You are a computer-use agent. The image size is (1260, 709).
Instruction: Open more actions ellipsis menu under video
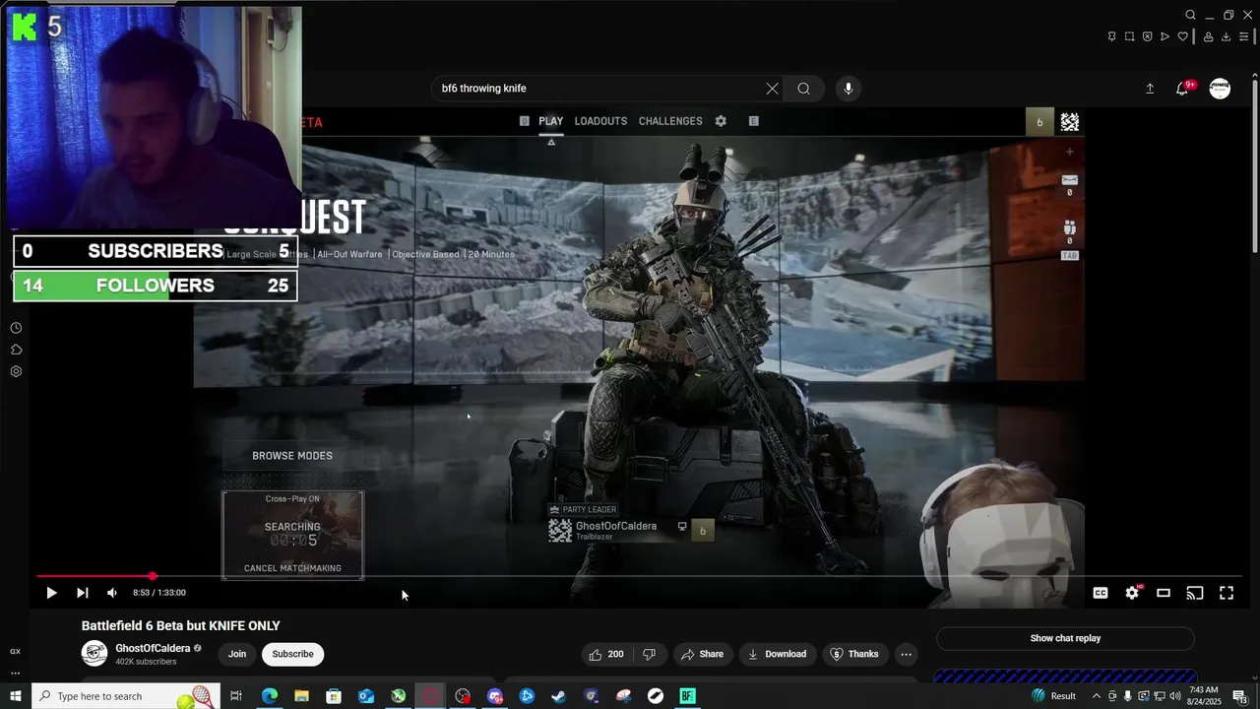907,654
